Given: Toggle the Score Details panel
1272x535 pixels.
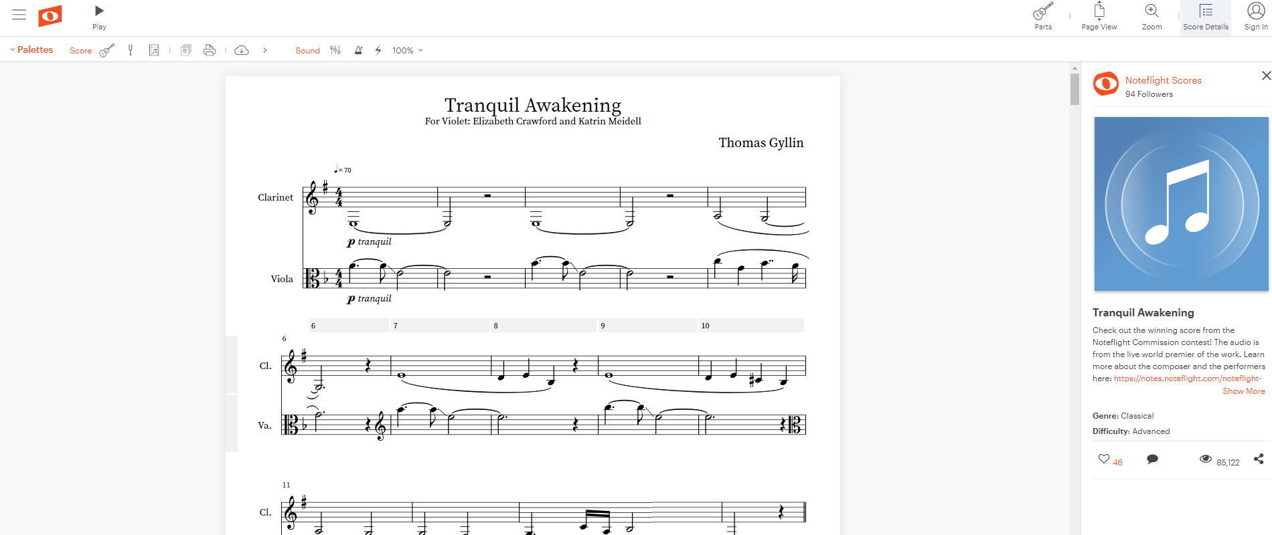Looking at the screenshot, I should coord(1206,17).
